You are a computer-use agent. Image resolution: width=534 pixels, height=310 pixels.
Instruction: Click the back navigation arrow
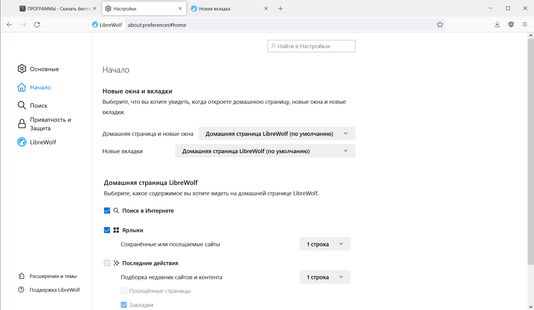9,25
